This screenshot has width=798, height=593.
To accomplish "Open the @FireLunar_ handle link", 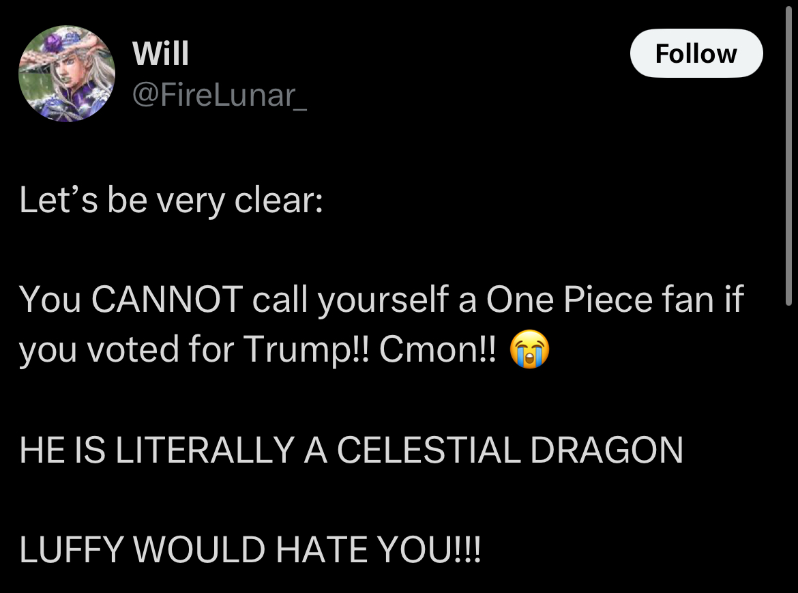I will [220, 95].
